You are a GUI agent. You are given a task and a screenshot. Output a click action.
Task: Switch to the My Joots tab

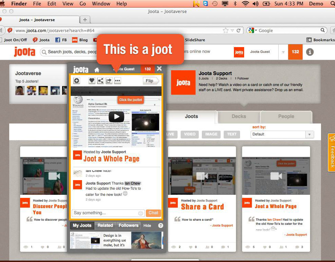click(82, 225)
